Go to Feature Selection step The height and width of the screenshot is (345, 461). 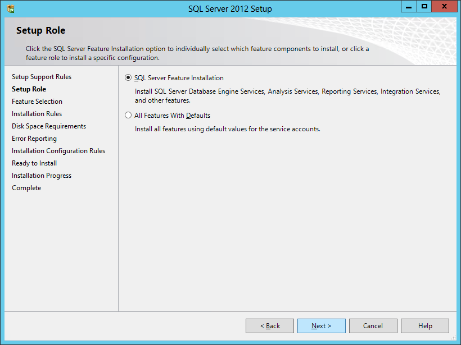point(35,101)
